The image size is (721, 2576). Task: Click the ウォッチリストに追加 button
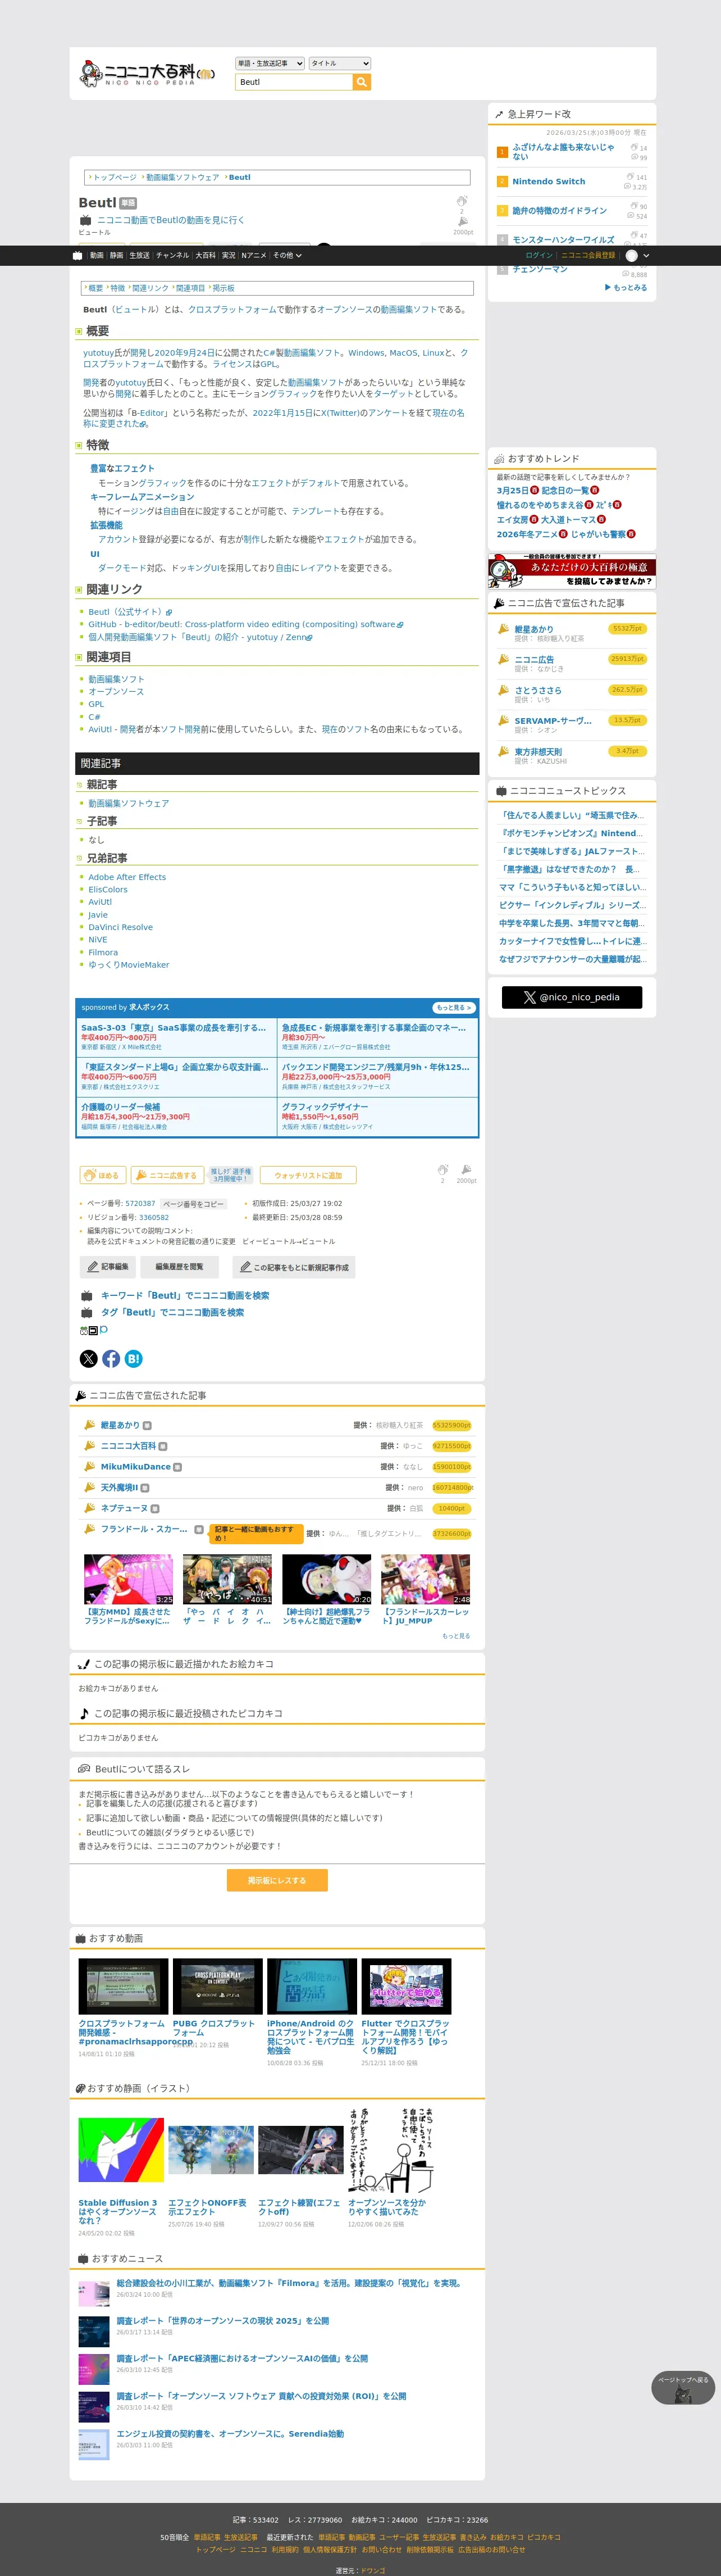click(x=308, y=1175)
